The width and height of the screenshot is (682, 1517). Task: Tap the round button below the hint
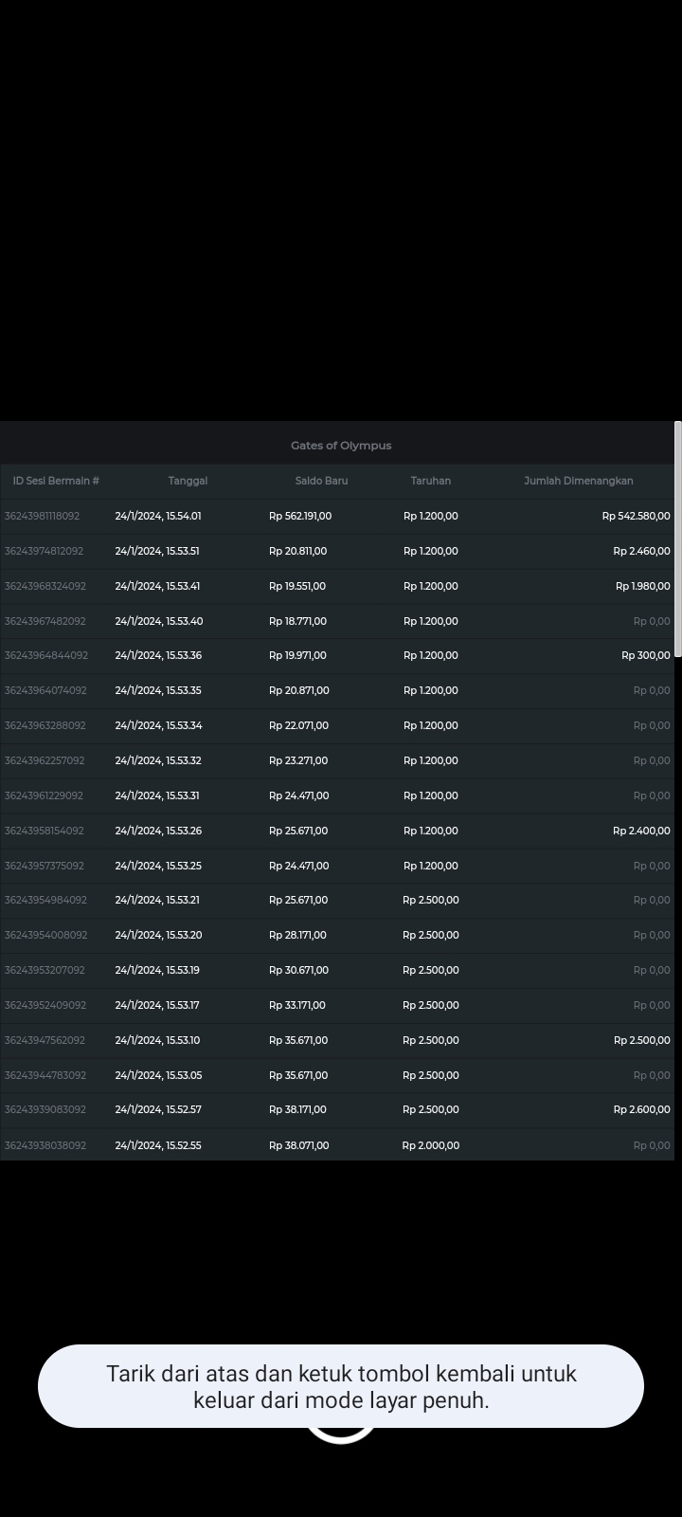point(341,1435)
